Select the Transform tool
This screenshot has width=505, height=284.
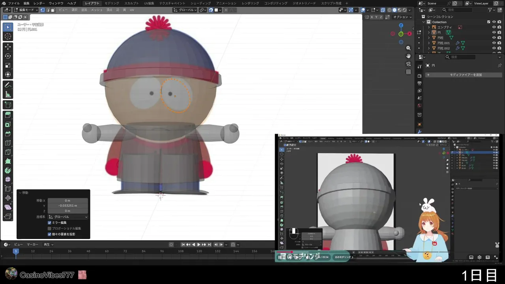[x=8, y=75]
